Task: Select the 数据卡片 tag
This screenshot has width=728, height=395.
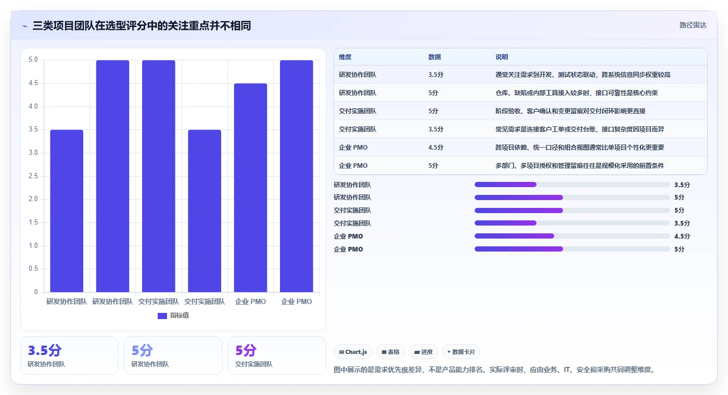Action: 462,352
